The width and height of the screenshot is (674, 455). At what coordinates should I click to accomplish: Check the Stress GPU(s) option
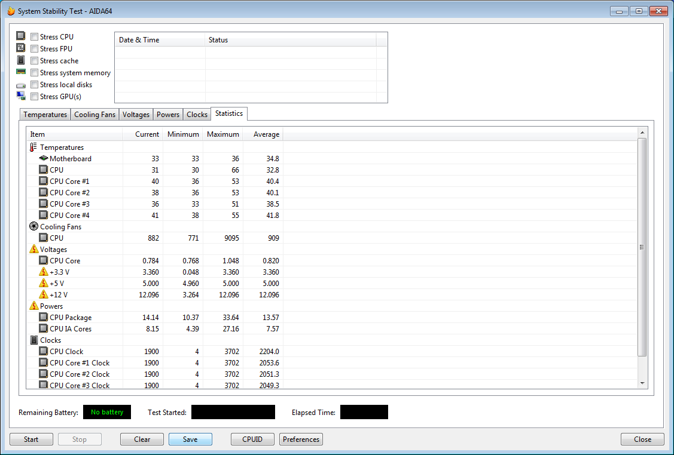(35, 97)
